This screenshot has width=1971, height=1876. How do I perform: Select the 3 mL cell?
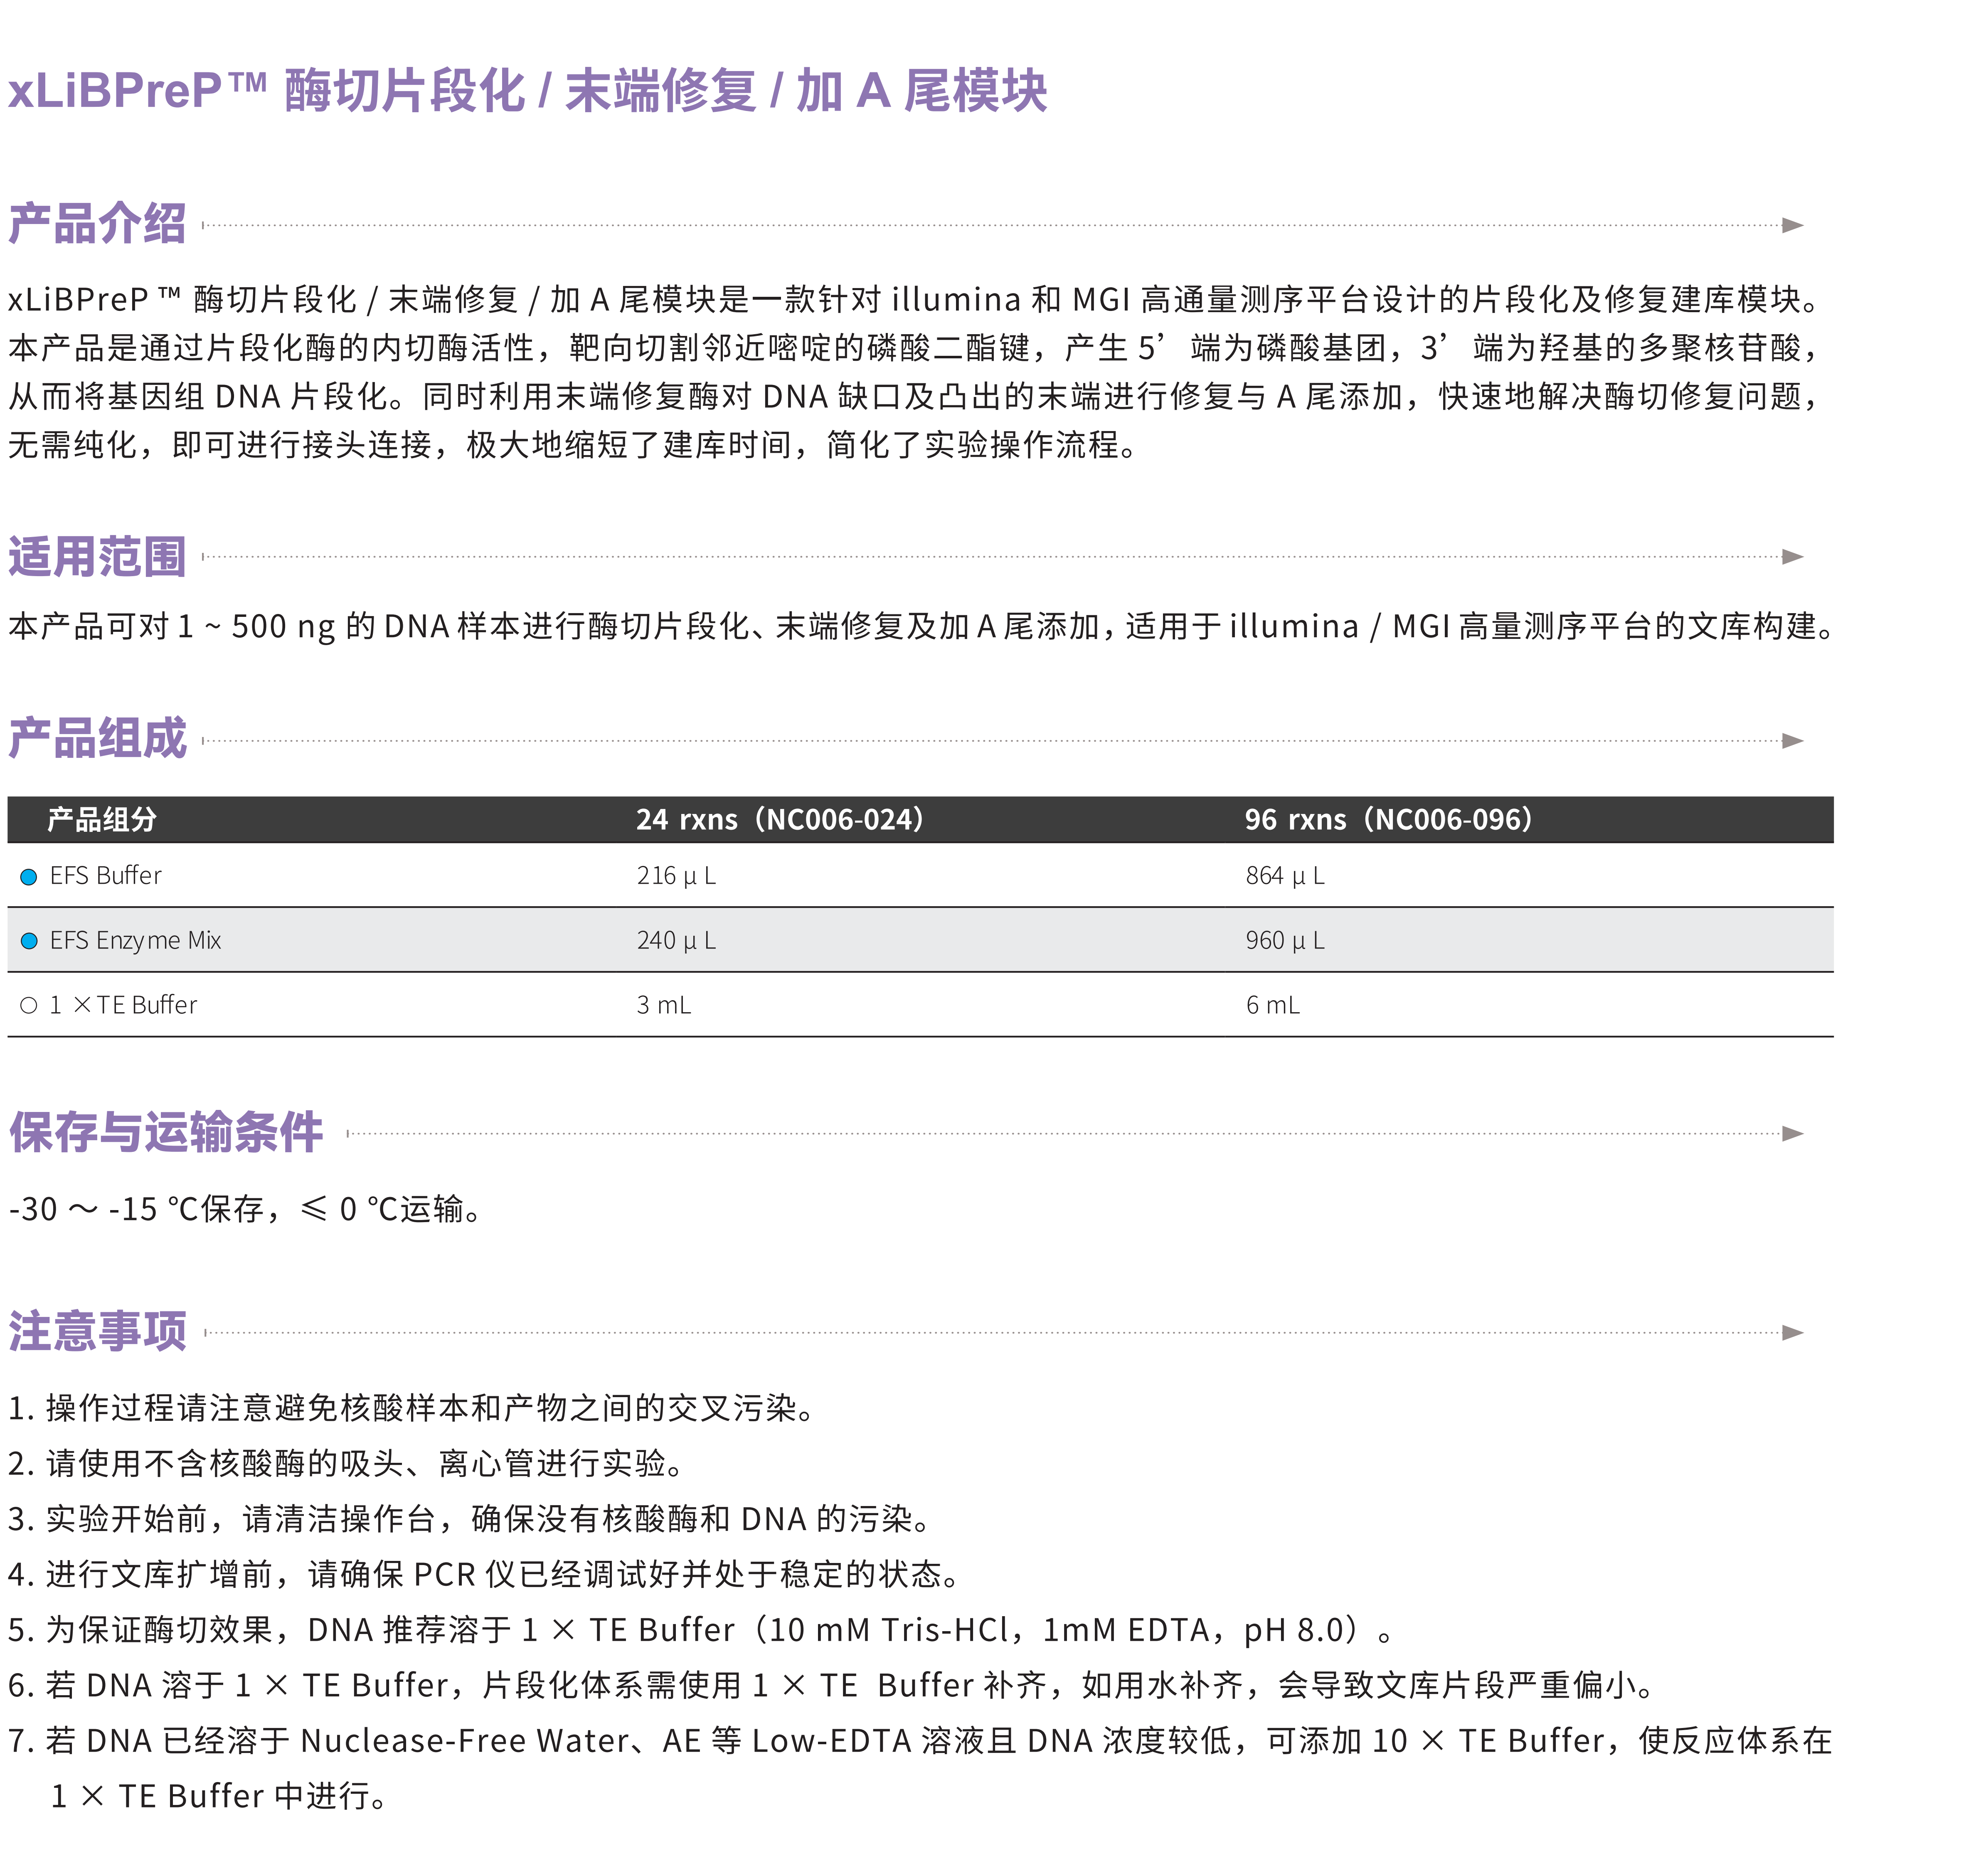pyautogui.click(x=664, y=1005)
